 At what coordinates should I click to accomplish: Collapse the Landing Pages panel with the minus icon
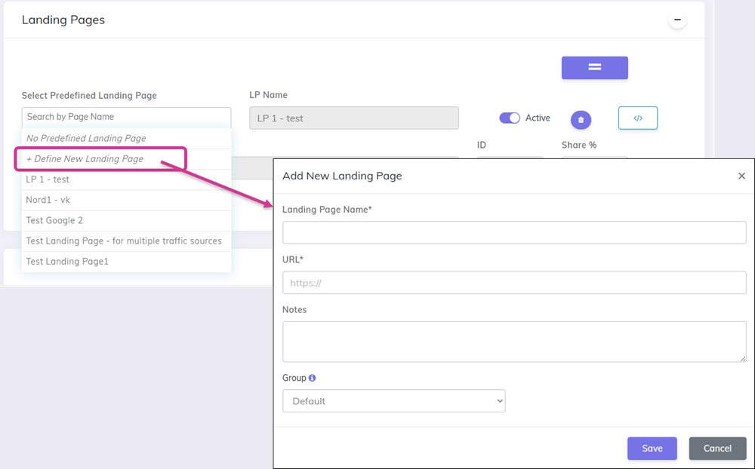[677, 19]
